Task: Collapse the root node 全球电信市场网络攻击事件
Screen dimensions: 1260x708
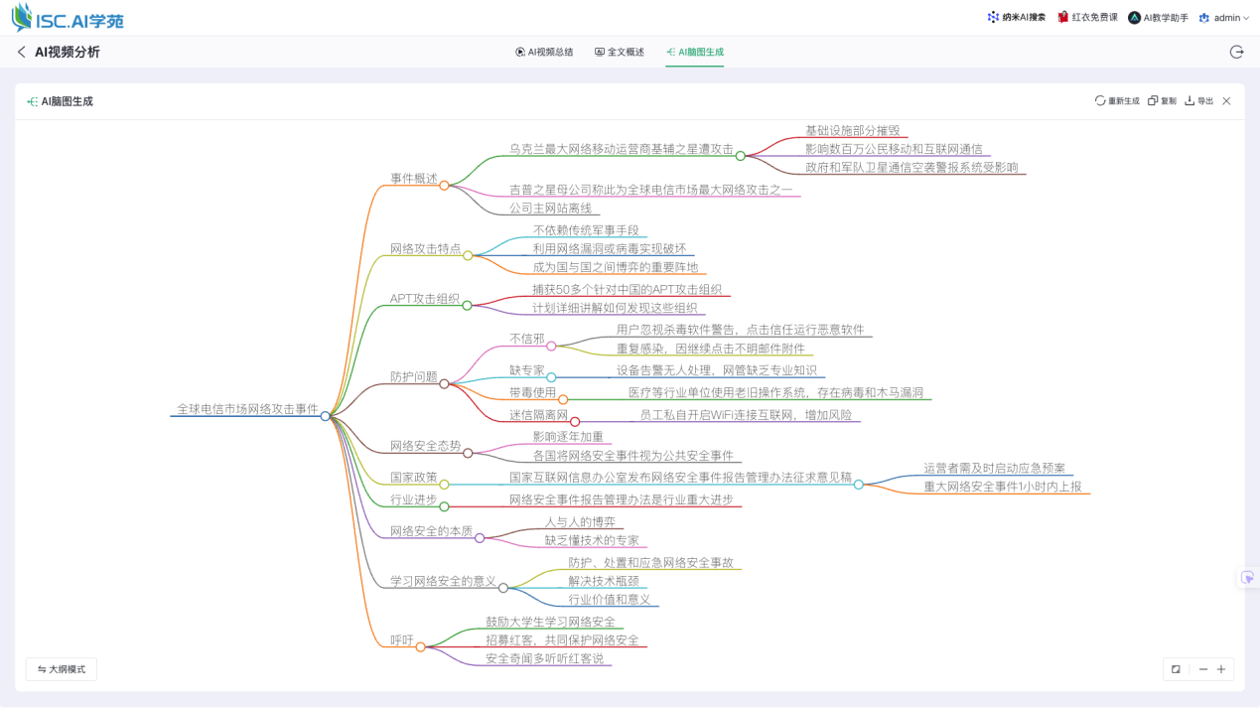Action: point(325,416)
